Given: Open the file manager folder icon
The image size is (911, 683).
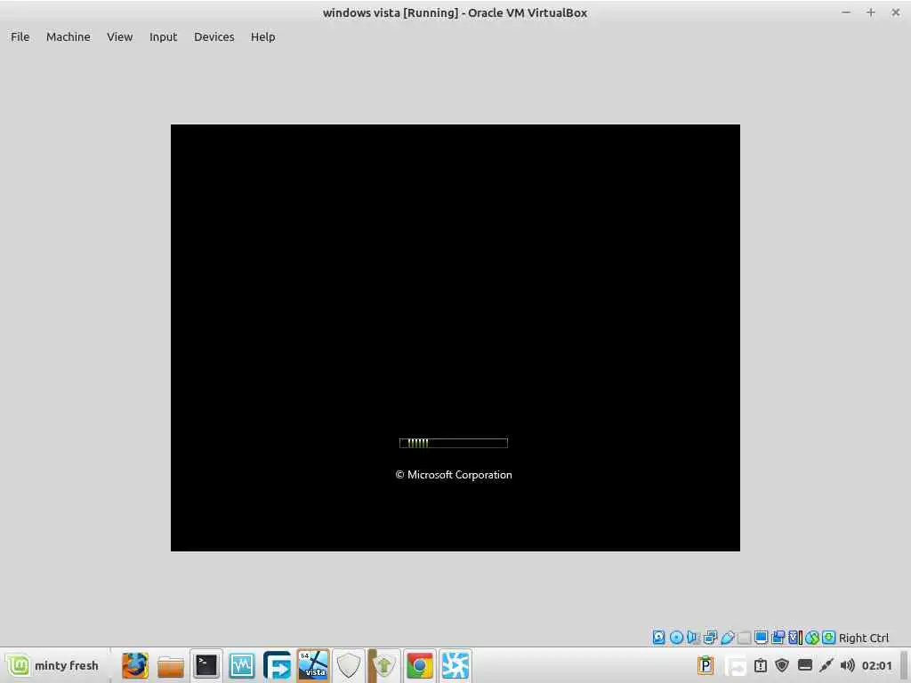Looking at the screenshot, I should [x=170, y=665].
